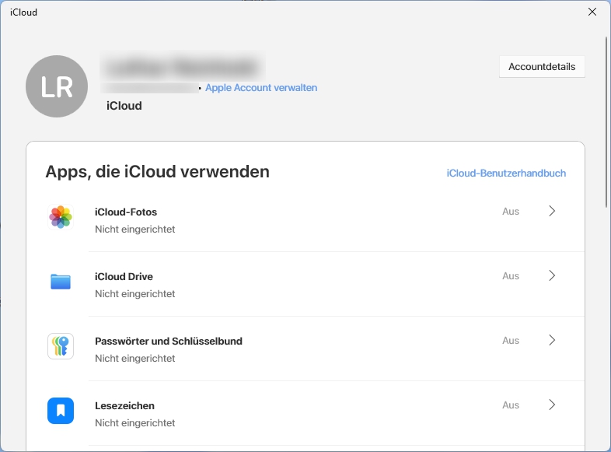
Task: Open Lesezeichen details using the chevron
Action: (x=552, y=405)
